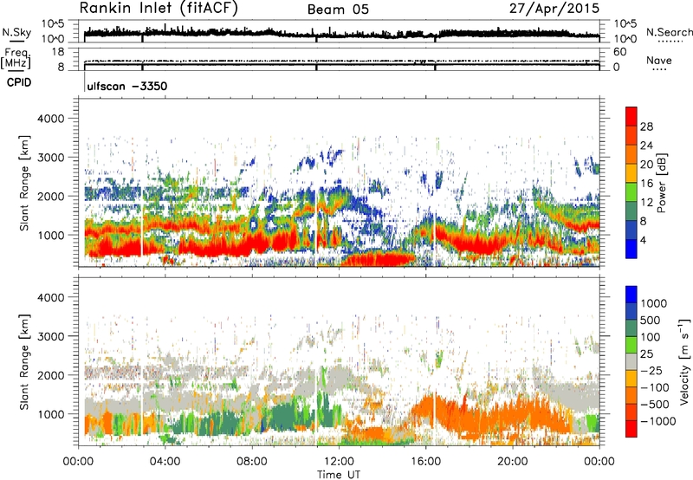Click 'Slant Range [km]' label of power panel
Screen dimensions: 693x480
coord(24,183)
